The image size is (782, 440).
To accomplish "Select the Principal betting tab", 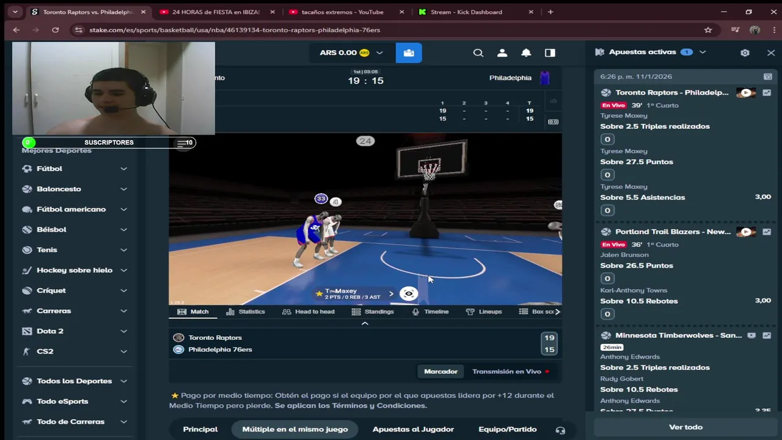I will (x=200, y=429).
